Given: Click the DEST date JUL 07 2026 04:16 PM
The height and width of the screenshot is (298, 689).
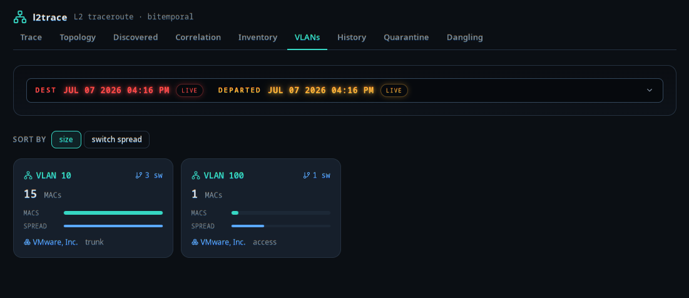Looking at the screenshot, I should (116, 90).
